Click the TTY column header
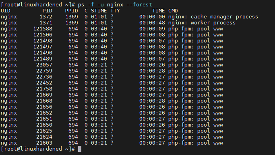This screenshot has height=155, width=275. tap(115, 11)
